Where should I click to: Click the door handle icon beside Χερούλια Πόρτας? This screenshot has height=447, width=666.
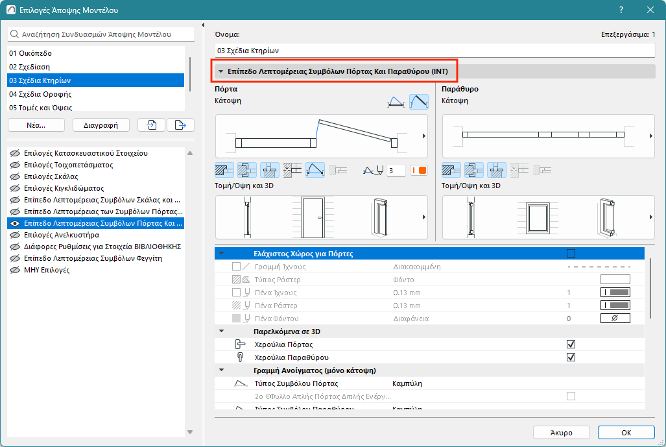239,344
